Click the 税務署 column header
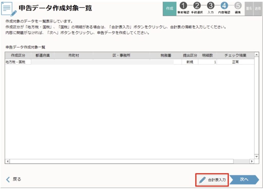 pyautogui.click(x=166, y=55)
